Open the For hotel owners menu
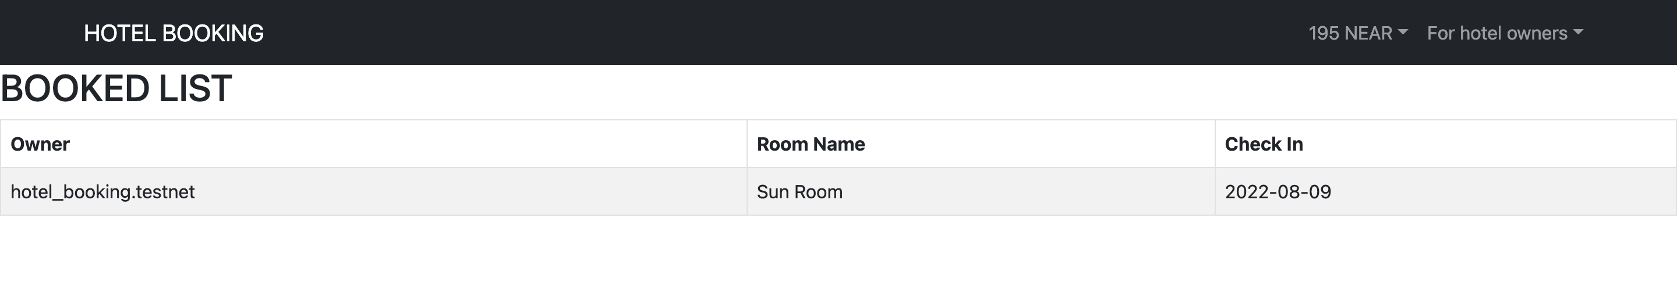The height and width of the screenshot is (296, 1677). [1505, 33]
